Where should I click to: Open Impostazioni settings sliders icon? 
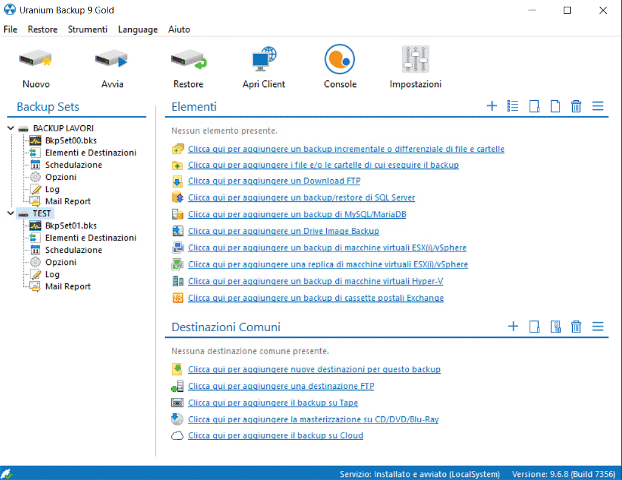(x=415, y=59)
